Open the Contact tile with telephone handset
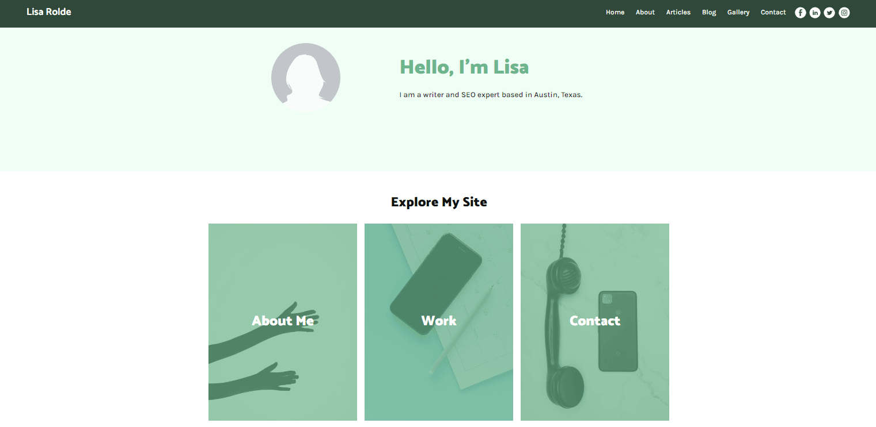Screen dimensions: 876x427 [x=595, y=322]
